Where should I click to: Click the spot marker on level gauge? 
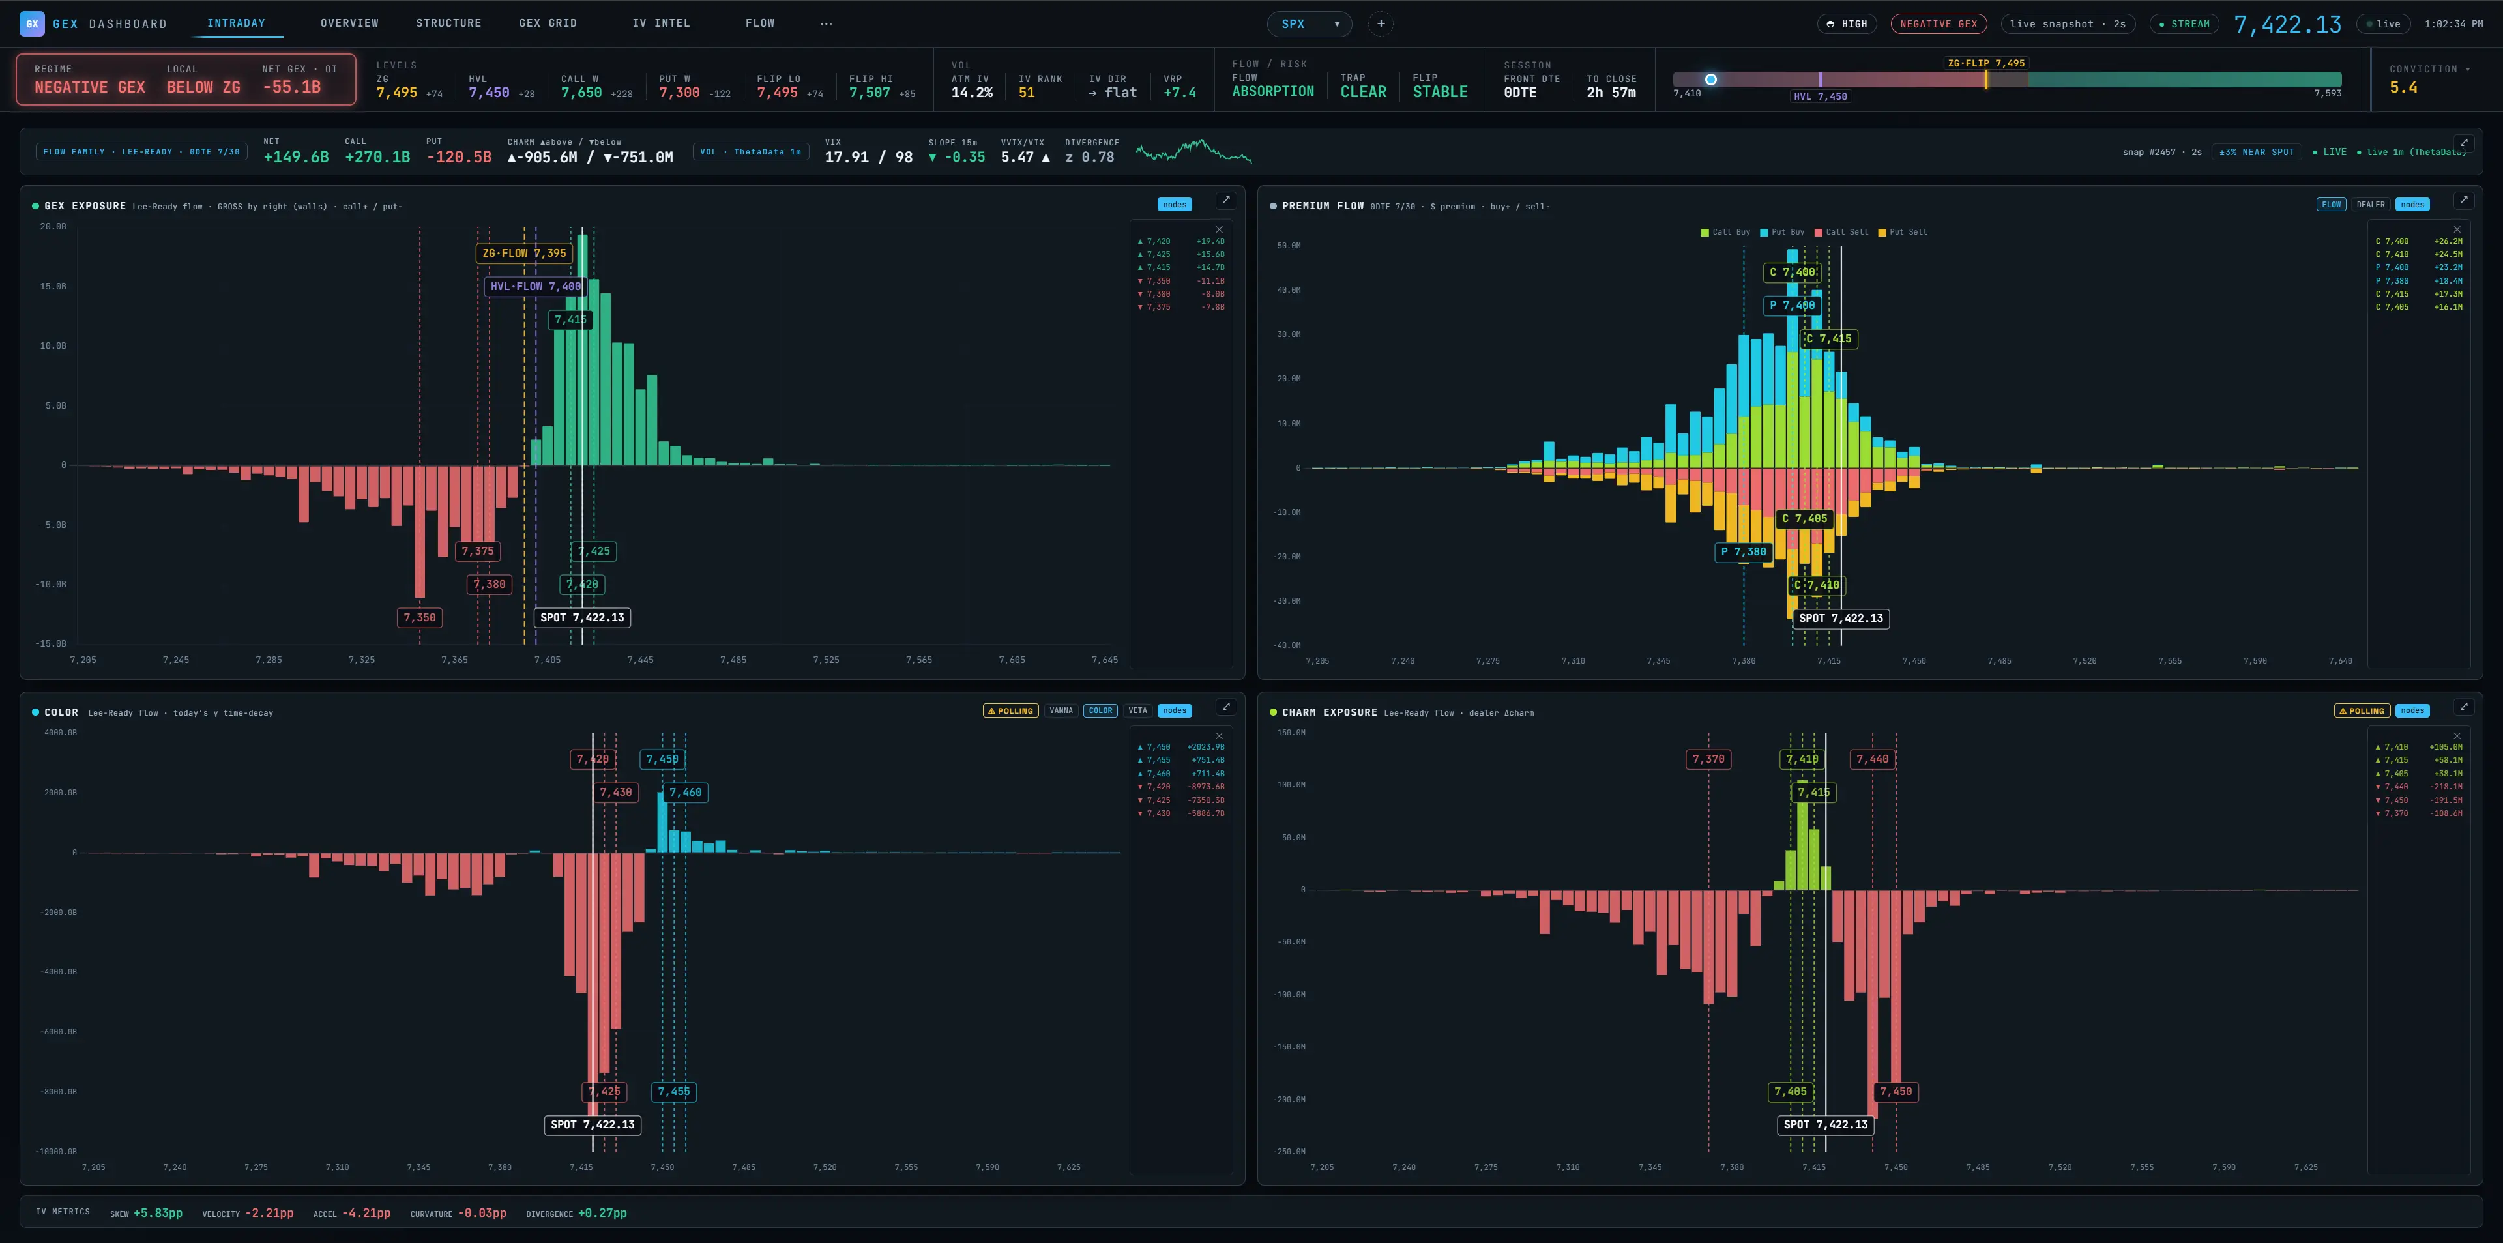pos(1711,80)
